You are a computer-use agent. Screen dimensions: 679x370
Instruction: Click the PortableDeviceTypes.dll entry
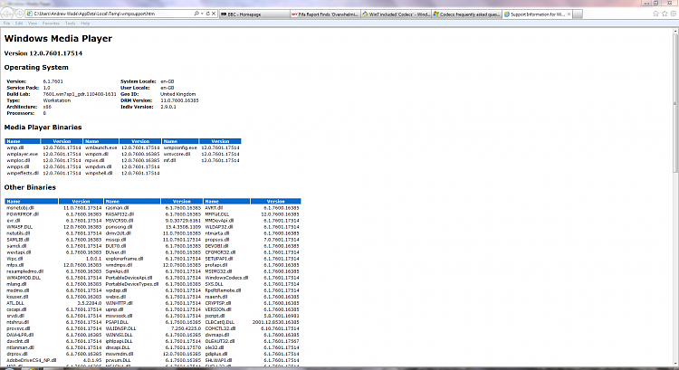tap(132, 284)
